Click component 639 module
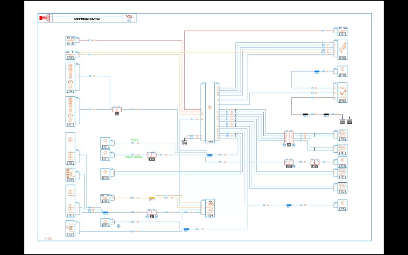This screenshot has height=255, width=408. [70, 175]
